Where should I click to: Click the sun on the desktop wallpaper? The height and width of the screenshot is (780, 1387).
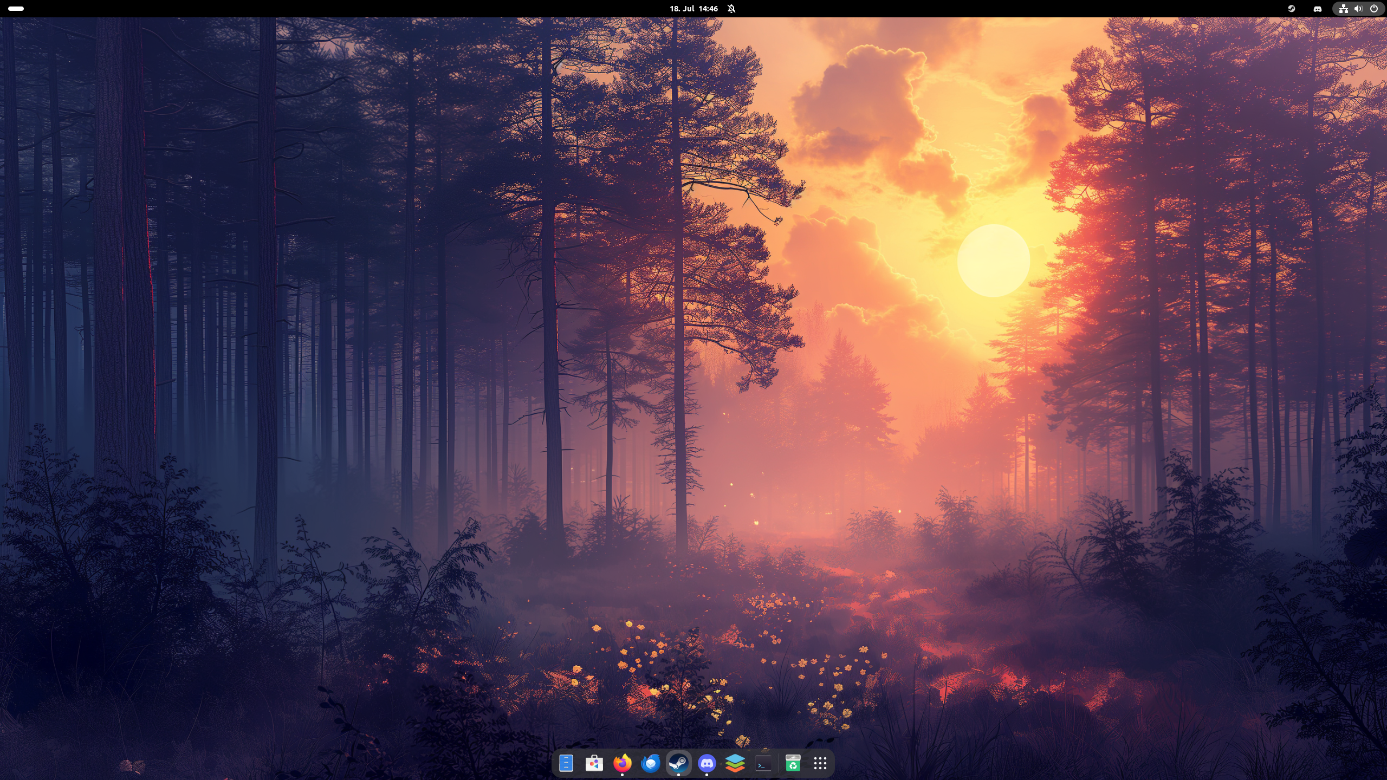click(993, 261)
